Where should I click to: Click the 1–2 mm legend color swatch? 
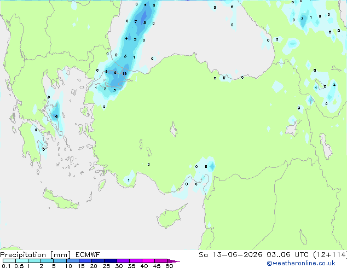tap(34, 261)
